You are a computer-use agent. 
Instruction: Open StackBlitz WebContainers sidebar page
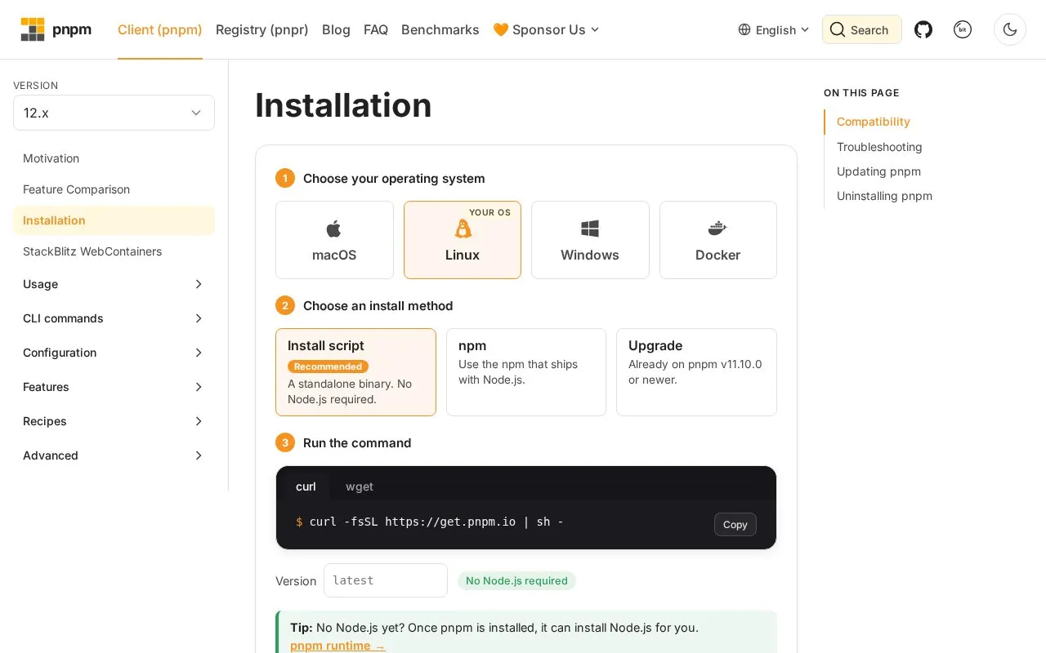(114, 251)
